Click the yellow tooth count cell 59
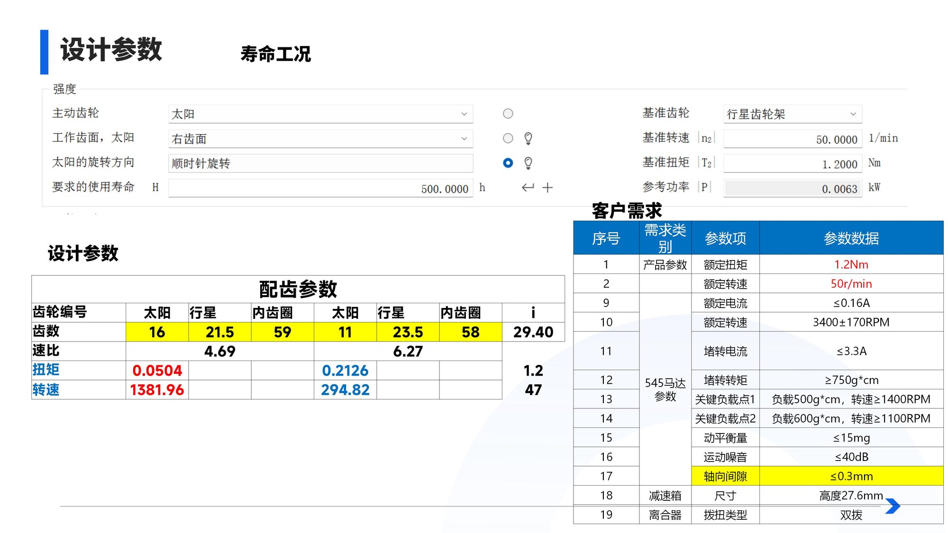 [283, 332]
